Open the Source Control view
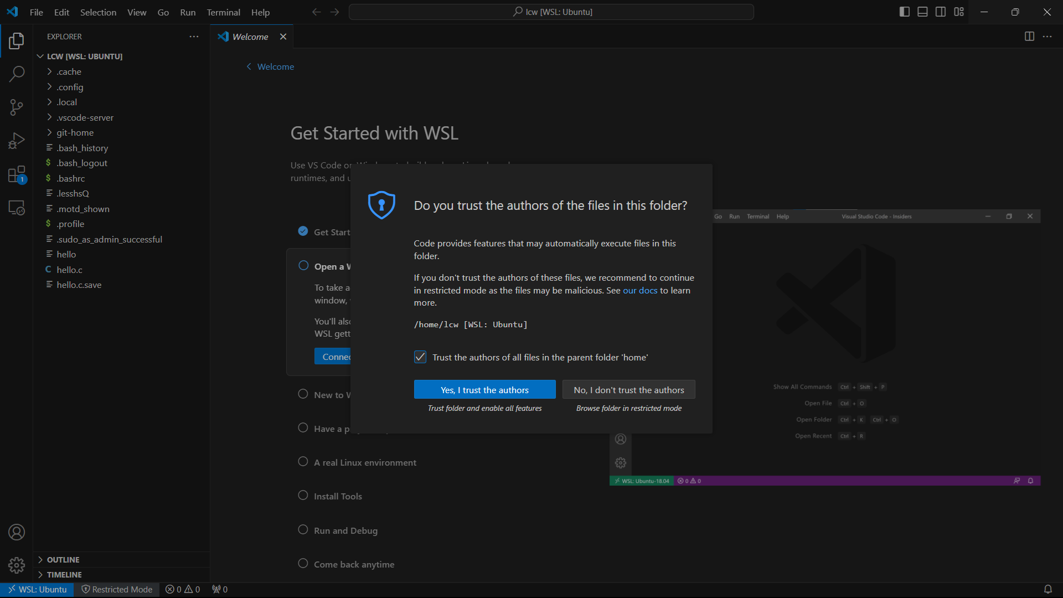Screen dimensions: 1063x598 click(17, 107)
